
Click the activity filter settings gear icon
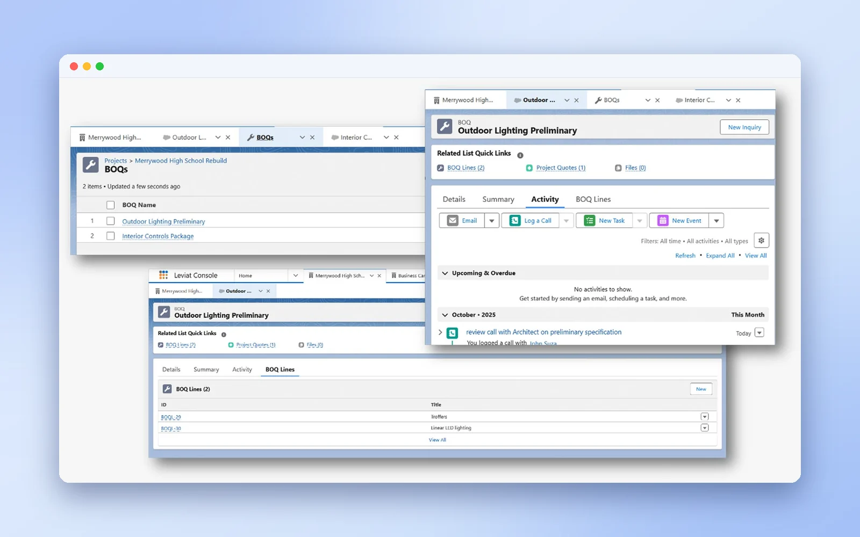[761, 241]
